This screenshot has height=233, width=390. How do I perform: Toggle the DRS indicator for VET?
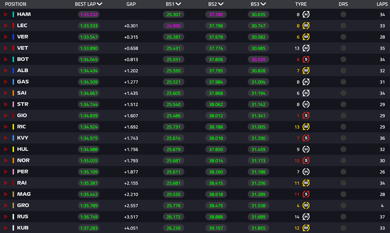click(343, 48)
